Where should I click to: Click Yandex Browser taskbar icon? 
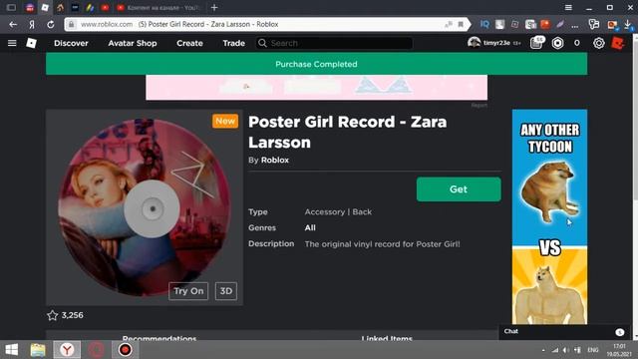67,350
